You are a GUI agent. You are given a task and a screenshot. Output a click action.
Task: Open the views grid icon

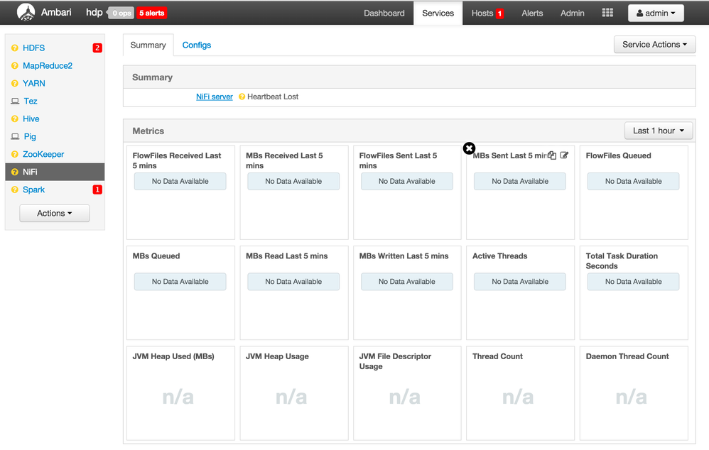(607, 13)
